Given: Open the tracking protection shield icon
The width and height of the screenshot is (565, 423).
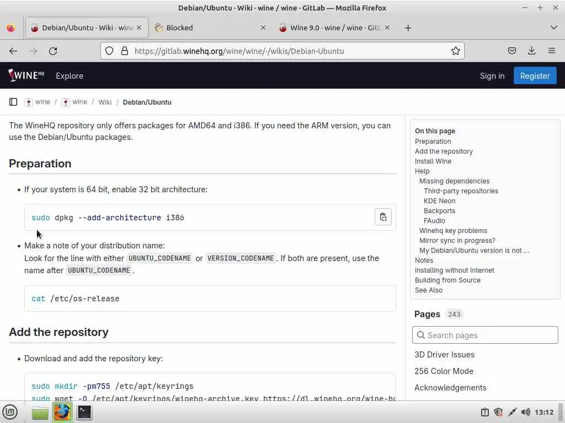Looking at the screenshot, I should [109, 51].
